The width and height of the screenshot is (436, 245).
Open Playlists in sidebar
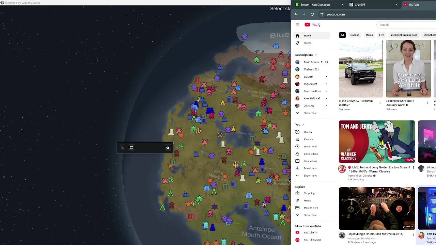pos(312,139)
